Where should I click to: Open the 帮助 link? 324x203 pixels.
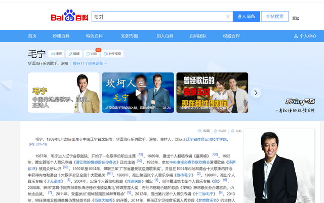coord(296,18)
